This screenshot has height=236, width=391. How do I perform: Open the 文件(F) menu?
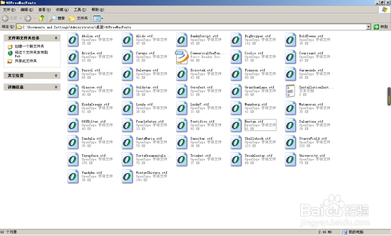tap(9, 10)
